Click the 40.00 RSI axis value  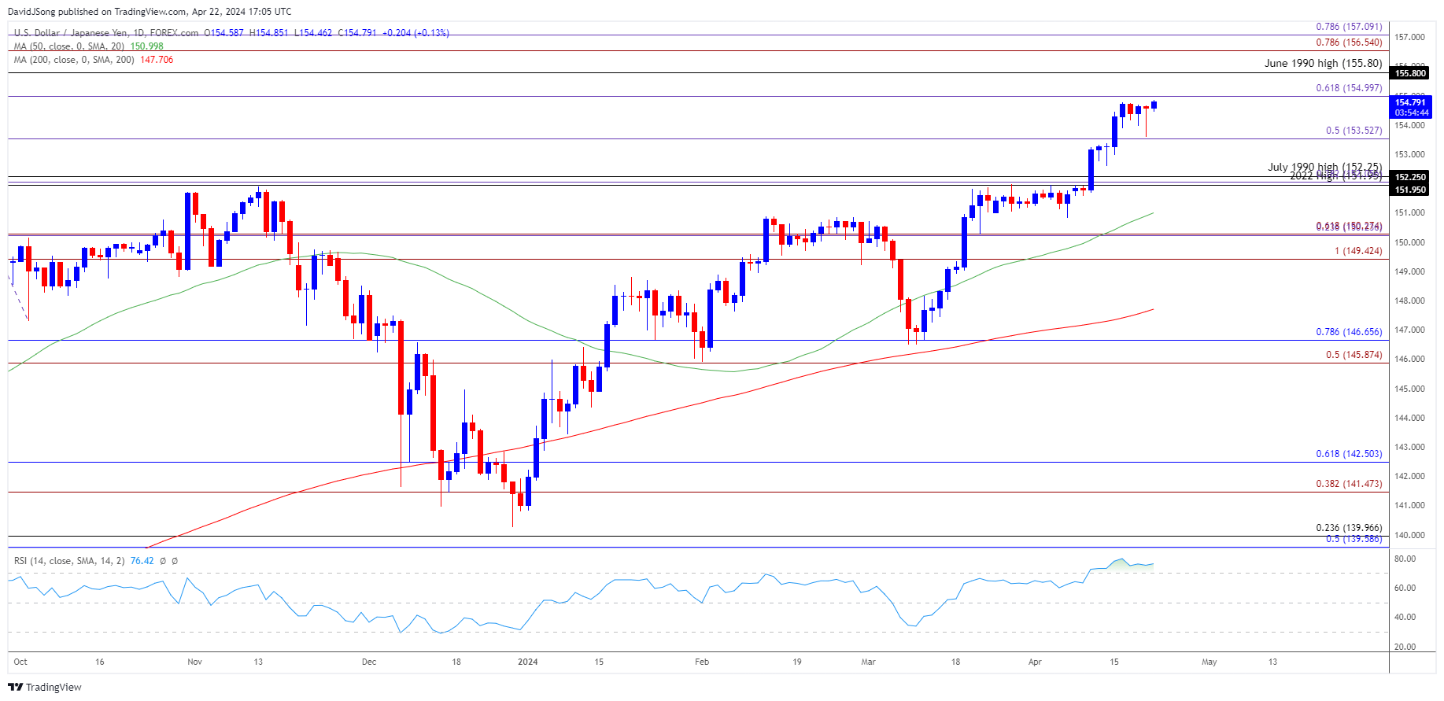[x=1405, y=617]
